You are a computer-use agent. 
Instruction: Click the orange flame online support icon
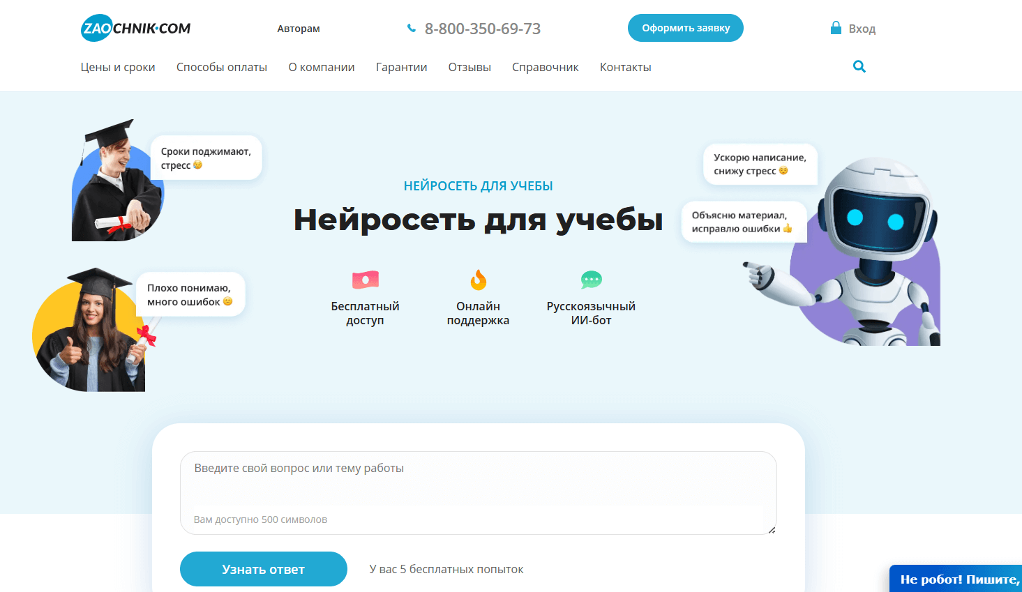pyautogui.click(x=479, y=280)
